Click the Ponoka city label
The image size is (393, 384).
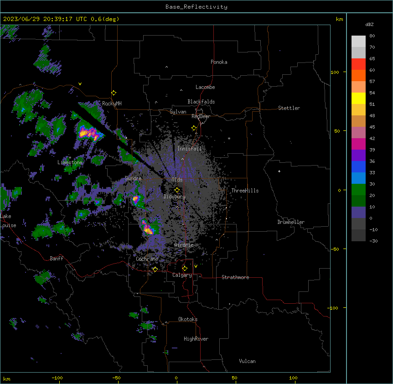point(219,62)
